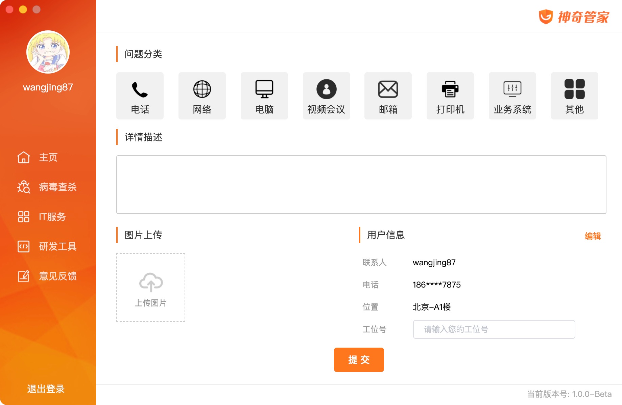The image size is (622, 405).
Task: Click 退出登录 to log out
Action: click(x=45, y=389)
